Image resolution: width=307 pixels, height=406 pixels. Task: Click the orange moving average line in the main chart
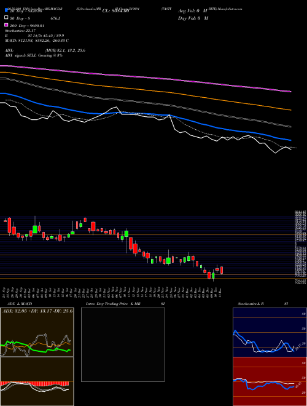point(146,90)
